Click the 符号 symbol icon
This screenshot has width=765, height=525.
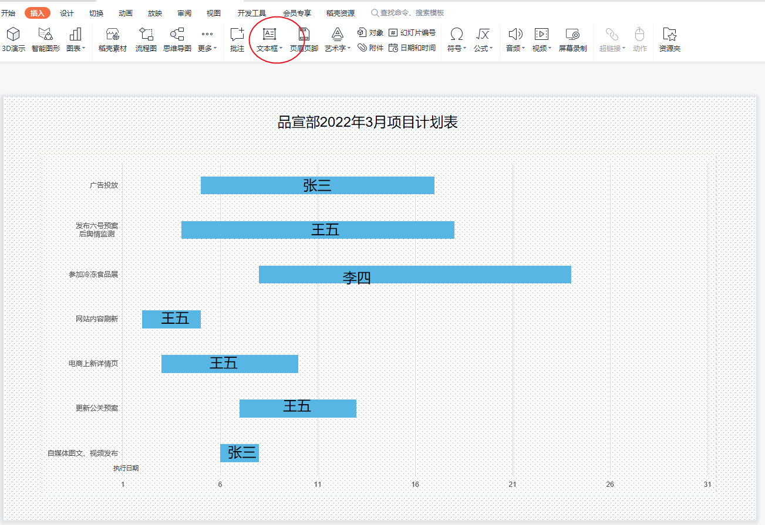tap(456, 35)
